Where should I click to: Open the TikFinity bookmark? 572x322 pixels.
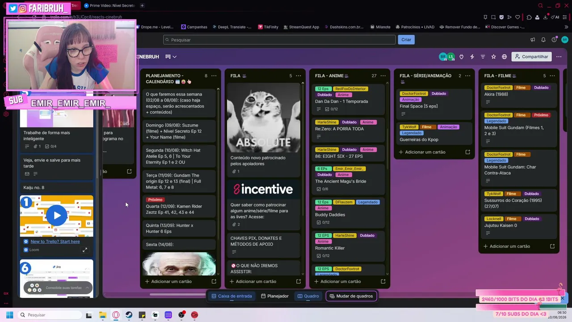(x=268, y=27)
